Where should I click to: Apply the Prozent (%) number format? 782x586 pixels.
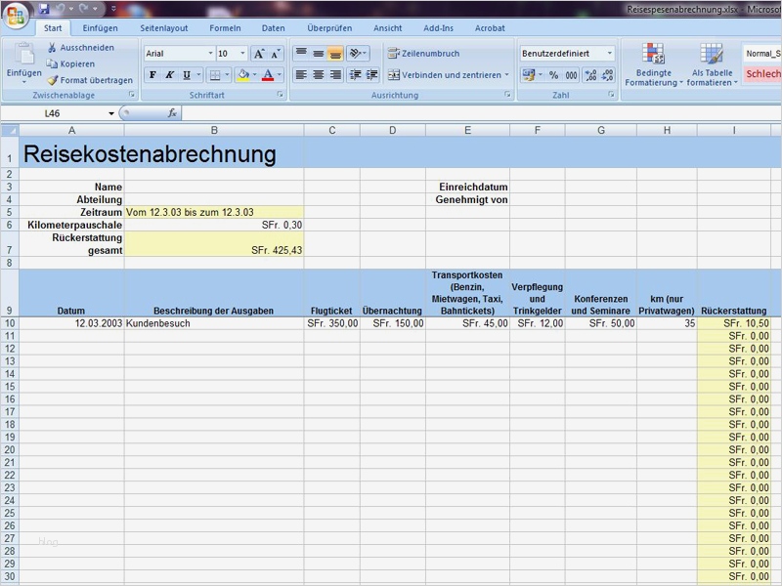[x=552, y=75]
